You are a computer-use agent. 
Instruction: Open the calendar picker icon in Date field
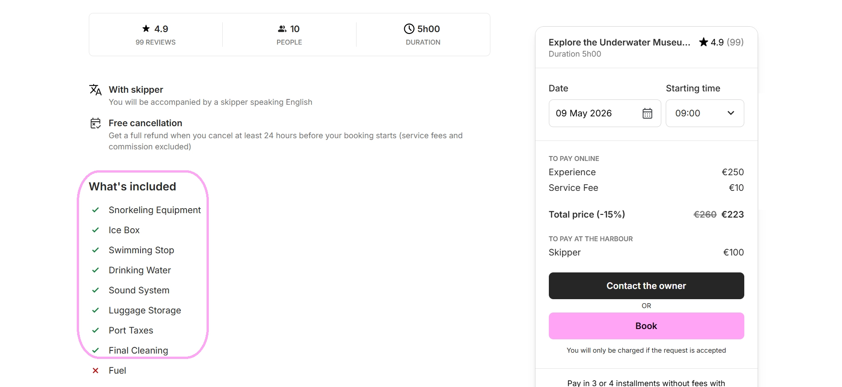coord(647,113)
